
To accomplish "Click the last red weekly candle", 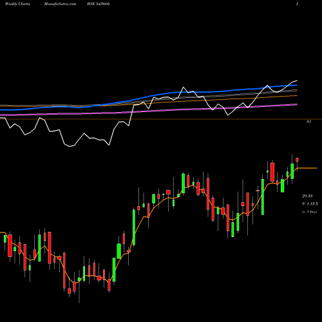I will pos(297,160).
